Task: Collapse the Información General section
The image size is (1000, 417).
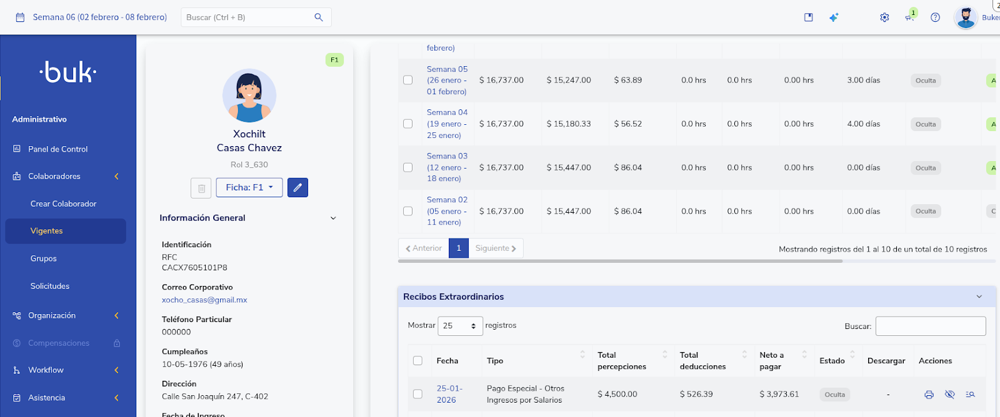Action: (333, 218)
